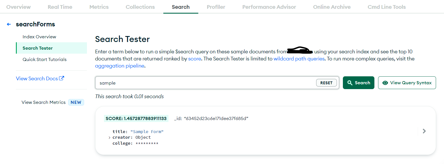
Task: Switch to the Overview tab
Action: tap(18, 7)
